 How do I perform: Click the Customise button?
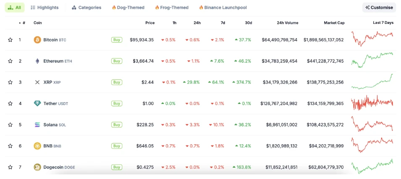[379, 8]
